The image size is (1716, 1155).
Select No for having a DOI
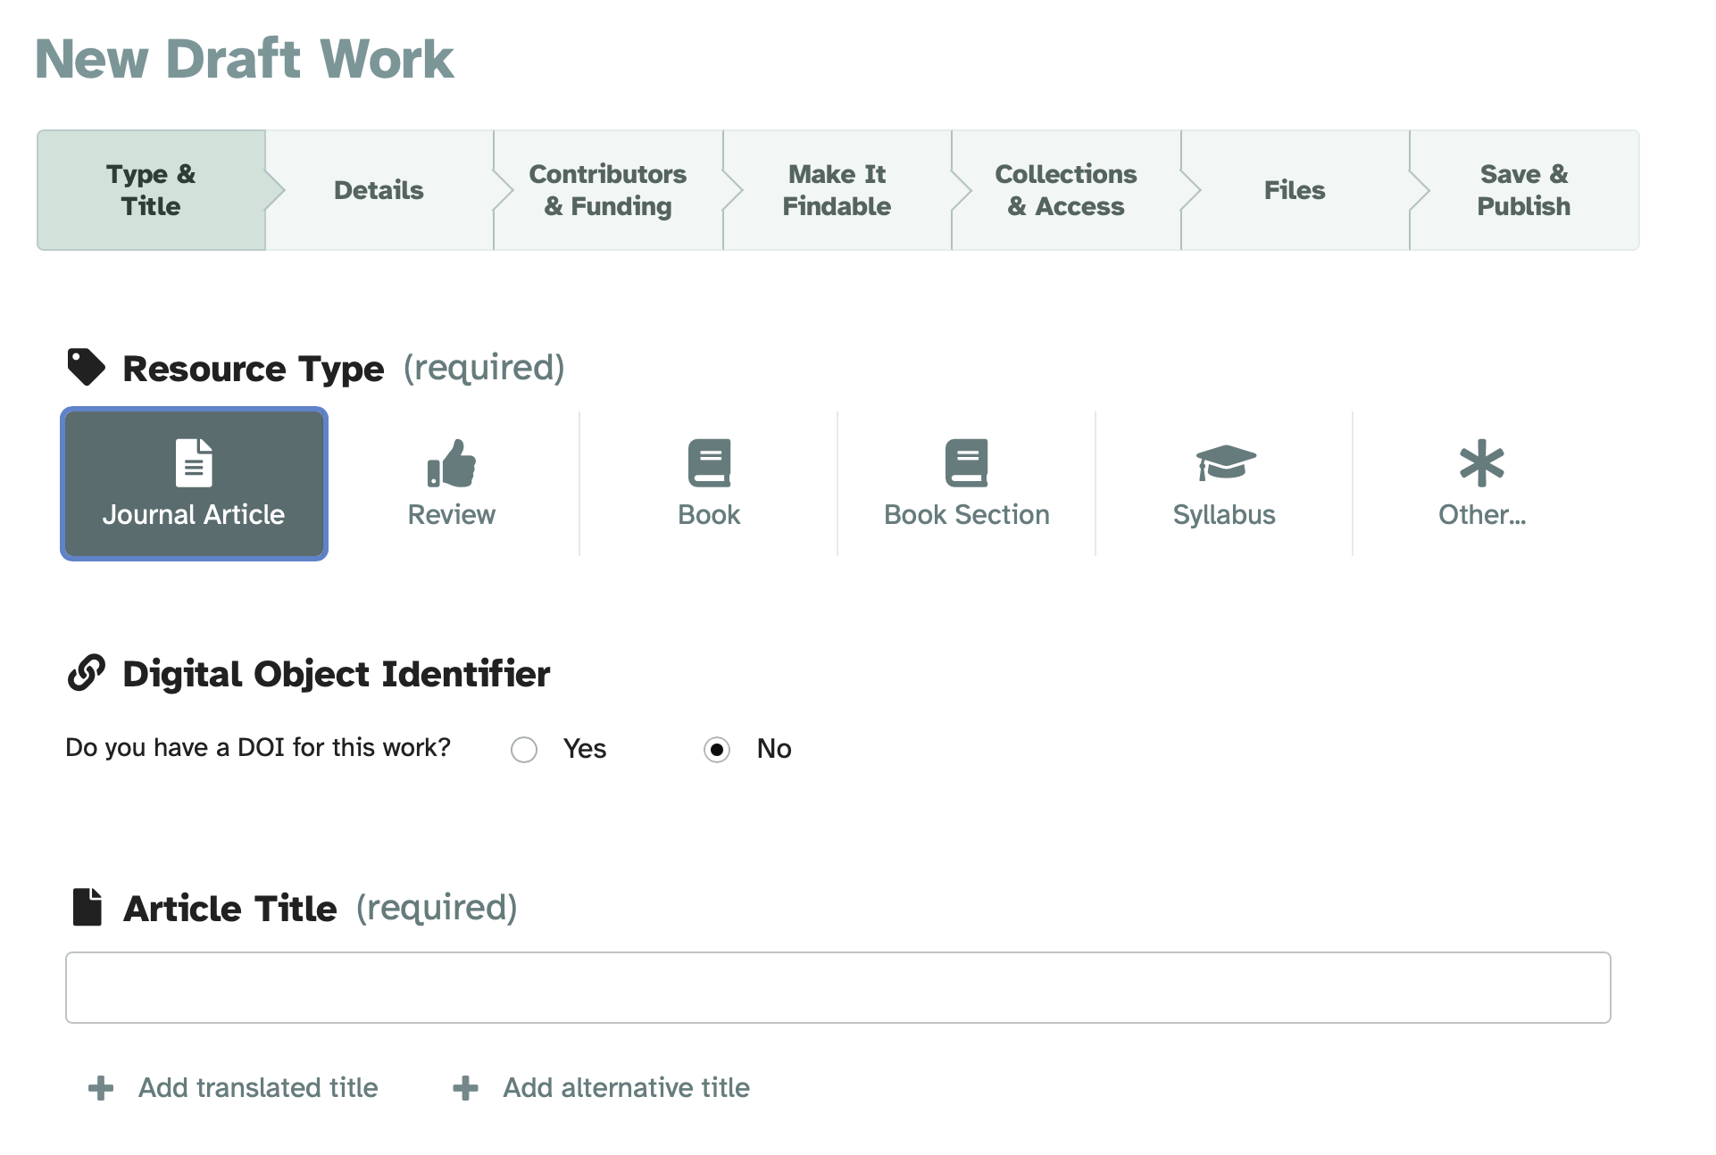(717, 750)
